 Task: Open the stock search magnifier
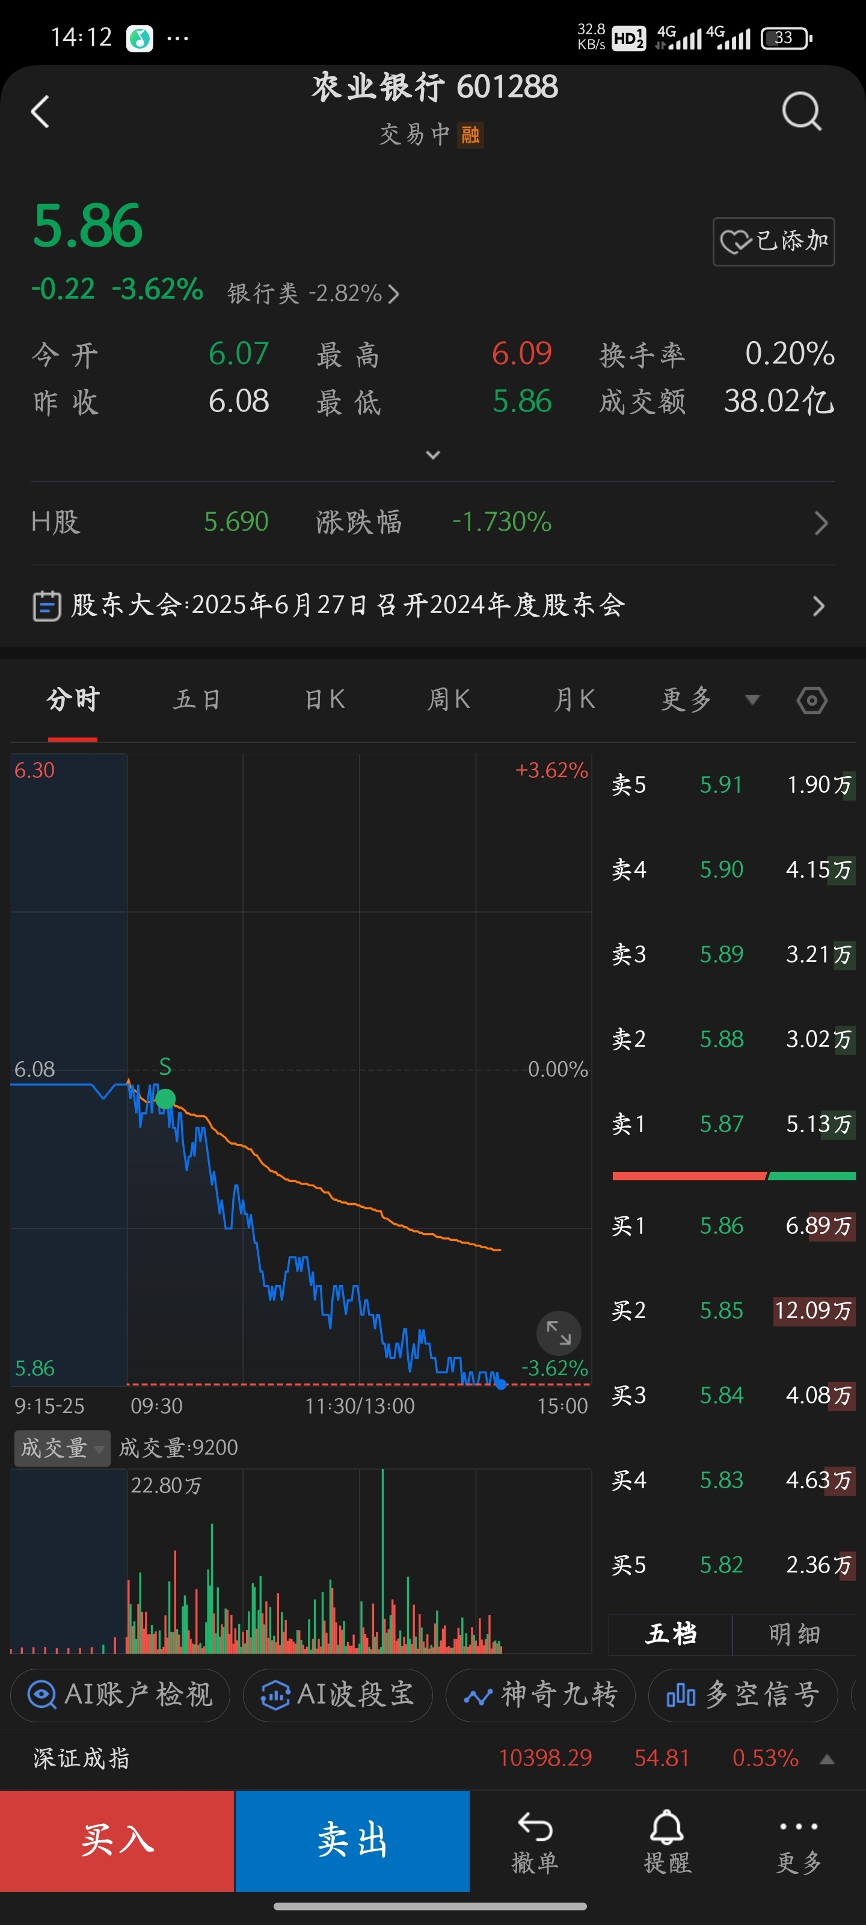[x=802, y=112]
